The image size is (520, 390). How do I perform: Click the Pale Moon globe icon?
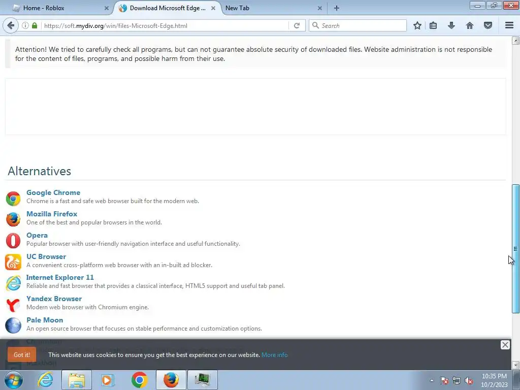tap(13, 326)
